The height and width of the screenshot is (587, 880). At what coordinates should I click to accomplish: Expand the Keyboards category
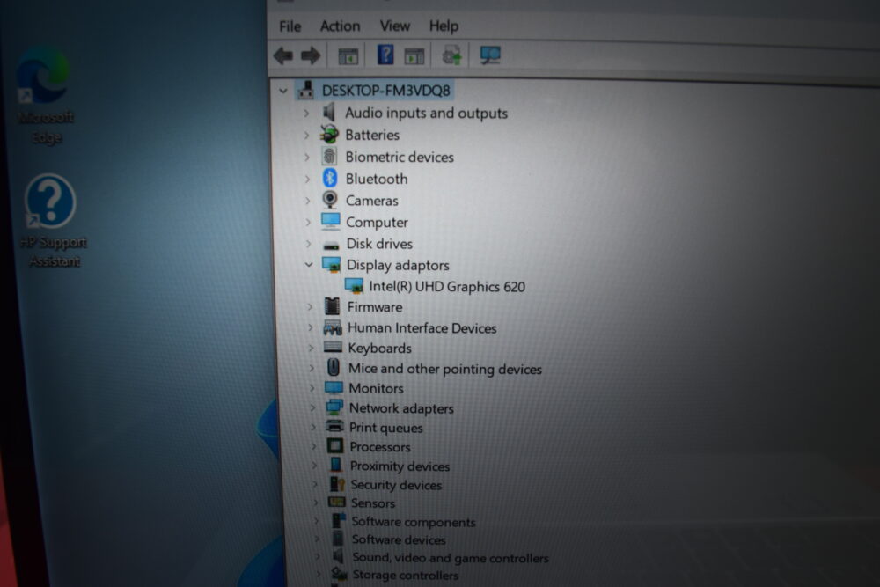(x=311, y=348)
